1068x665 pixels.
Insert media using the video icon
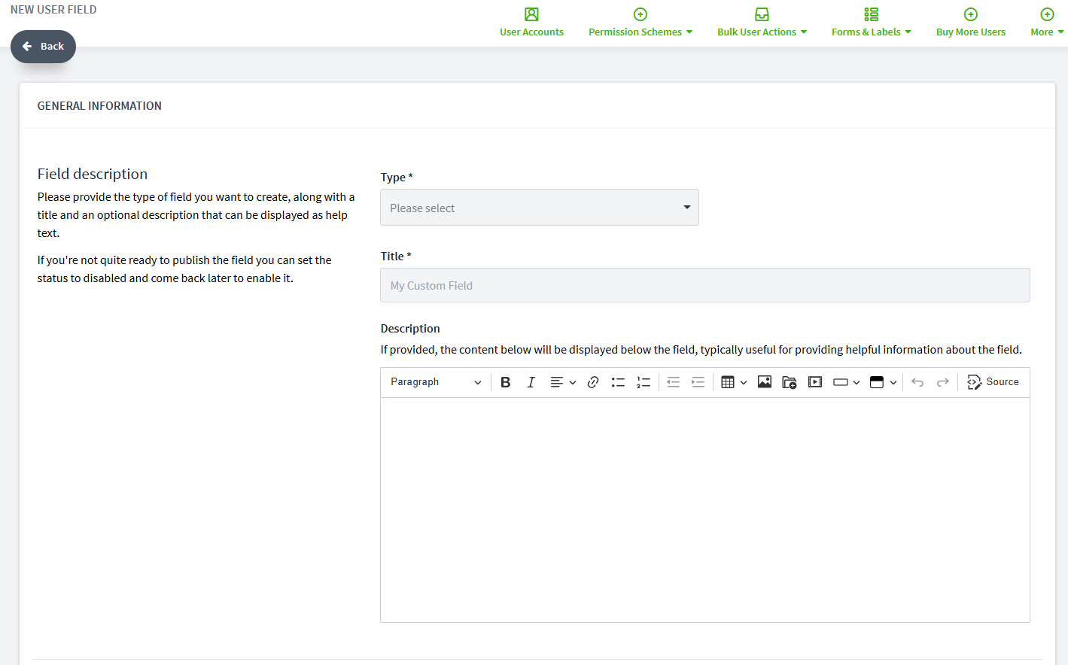[815, 382]
